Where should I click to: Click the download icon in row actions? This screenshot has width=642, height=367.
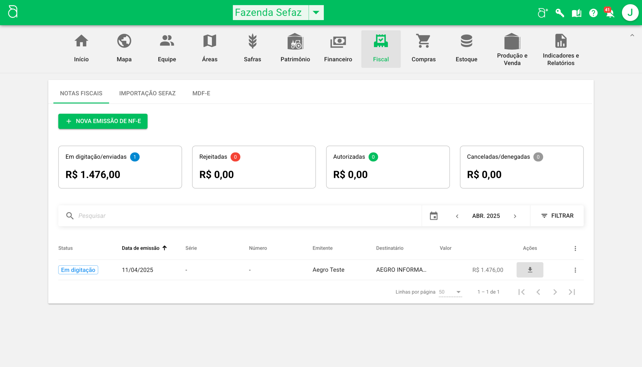pos(530,270)
